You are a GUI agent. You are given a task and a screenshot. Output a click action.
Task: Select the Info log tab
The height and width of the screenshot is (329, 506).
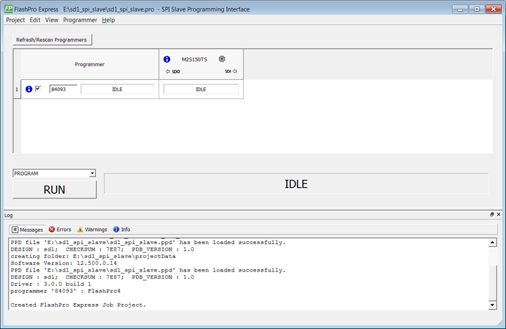[x=122, y=230]
